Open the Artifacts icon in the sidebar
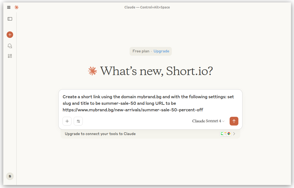 (10, 56)
